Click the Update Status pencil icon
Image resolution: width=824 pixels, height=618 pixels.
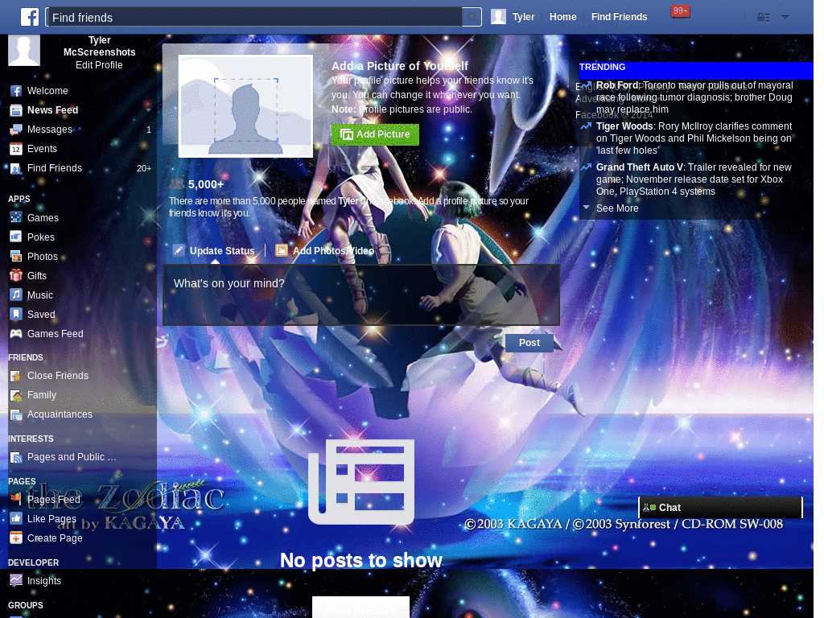[x=179, y=250]
